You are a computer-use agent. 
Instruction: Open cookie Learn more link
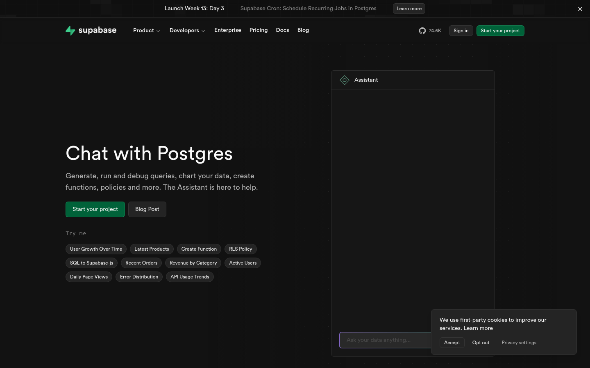pos(478,328)
